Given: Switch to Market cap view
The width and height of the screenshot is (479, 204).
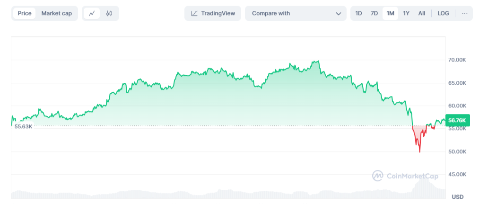Looking at the screenshot, I should pos(57,13).
